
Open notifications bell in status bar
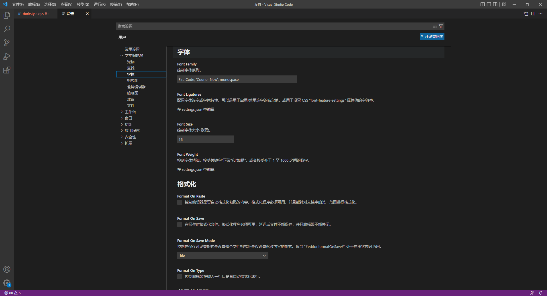[541, 293]
